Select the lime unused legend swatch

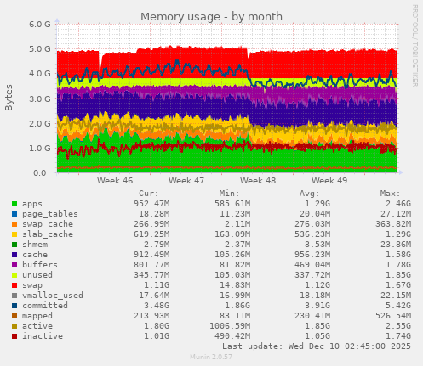[14, 275]
